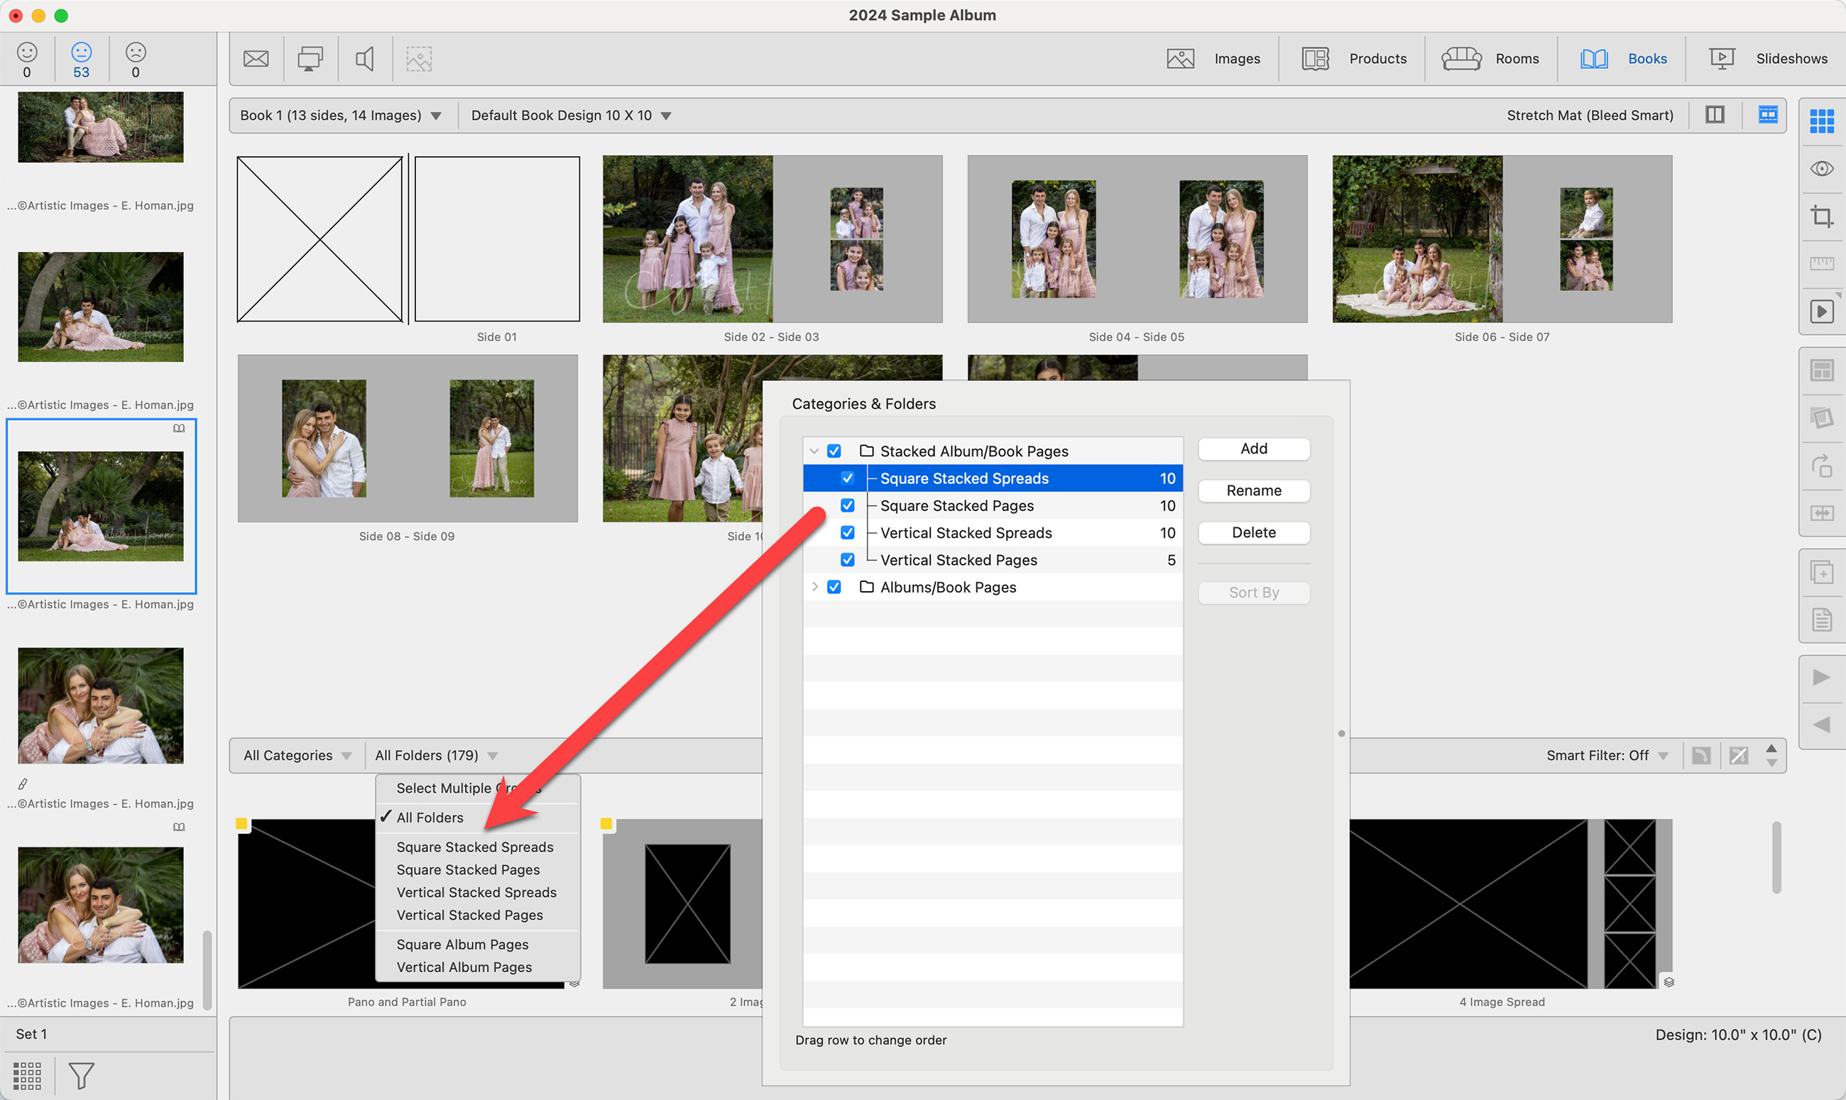1846x1100 pixels.
Task: Click the email envelope icon in toolbar
Action: (256, 59)
